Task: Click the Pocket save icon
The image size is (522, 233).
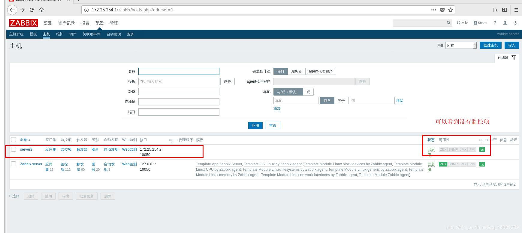Action: (x=442, y=10)
